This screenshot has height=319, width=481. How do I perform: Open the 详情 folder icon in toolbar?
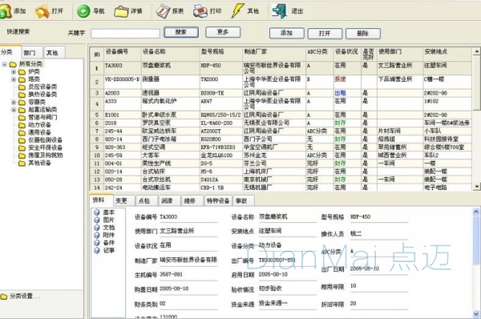point(121,11)
